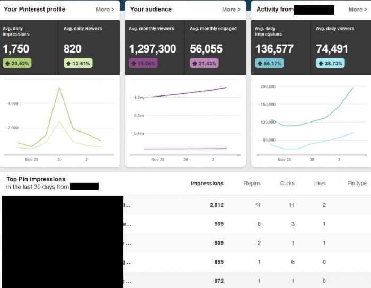
Task: Click the purple 19.06% monthly viewers badge
Action: pos(143,63)
